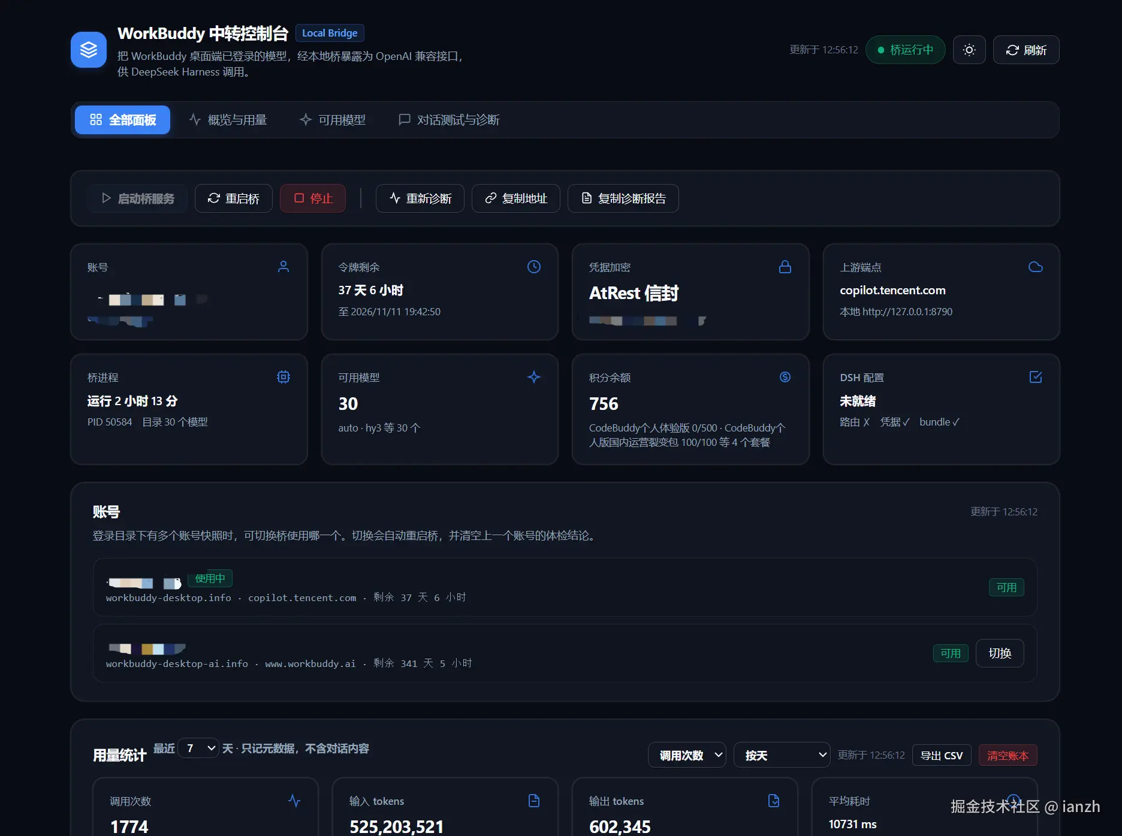1122x836 pixels.
Task: Click the red 停止 button
Action: coord(313,198)
